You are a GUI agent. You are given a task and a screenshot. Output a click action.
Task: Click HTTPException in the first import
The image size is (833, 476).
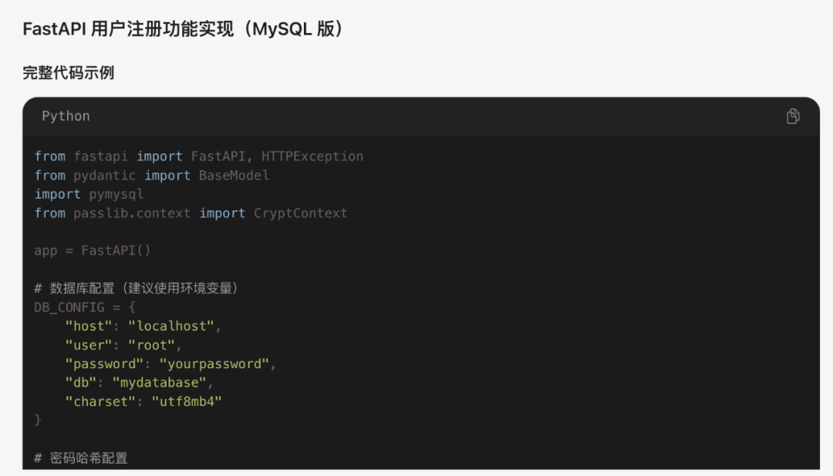tap(312, 156)
